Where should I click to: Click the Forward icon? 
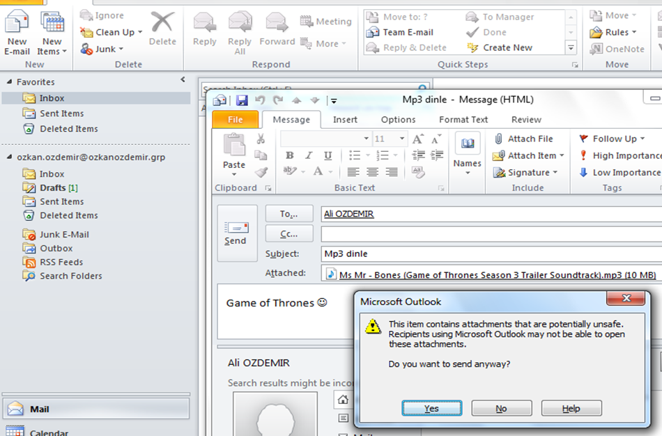(277, 23)
